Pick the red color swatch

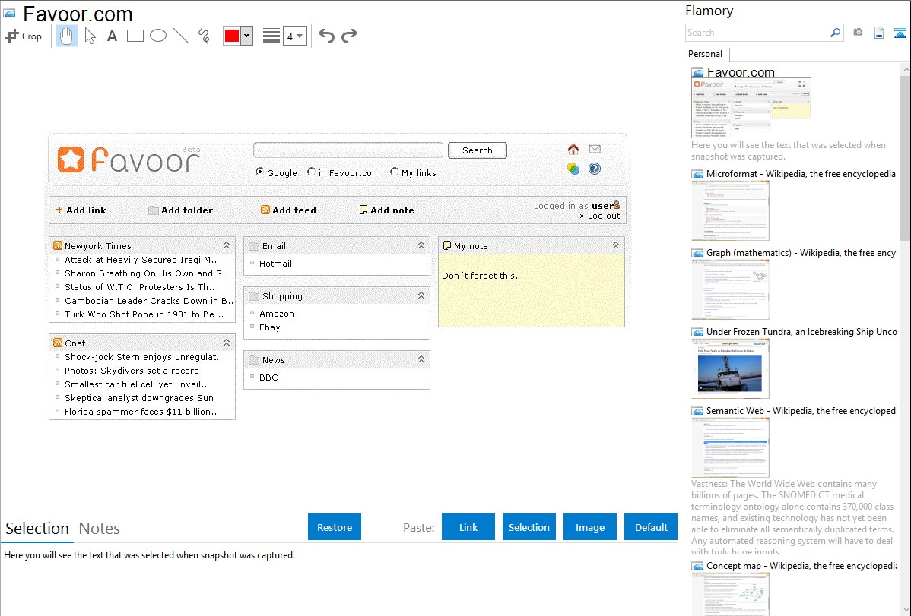pos(232,36)
